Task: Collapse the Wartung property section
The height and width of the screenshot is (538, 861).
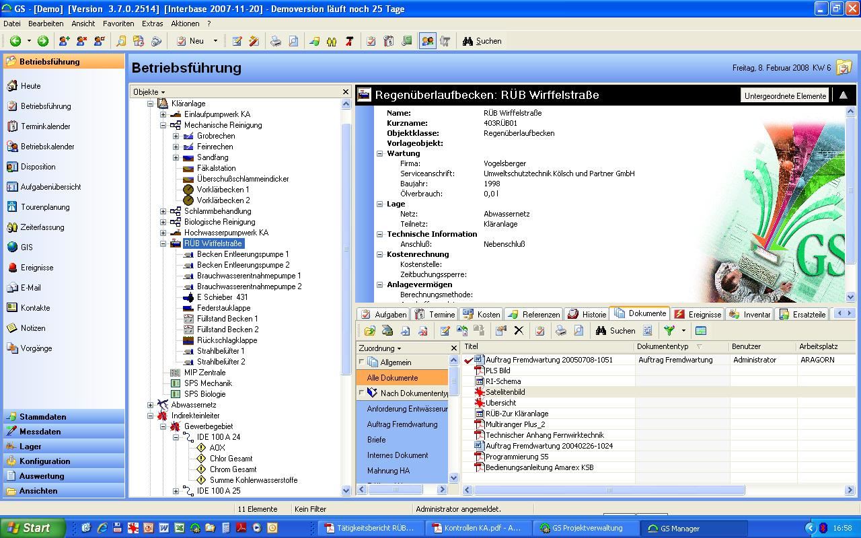Action: tap(380, 153)
